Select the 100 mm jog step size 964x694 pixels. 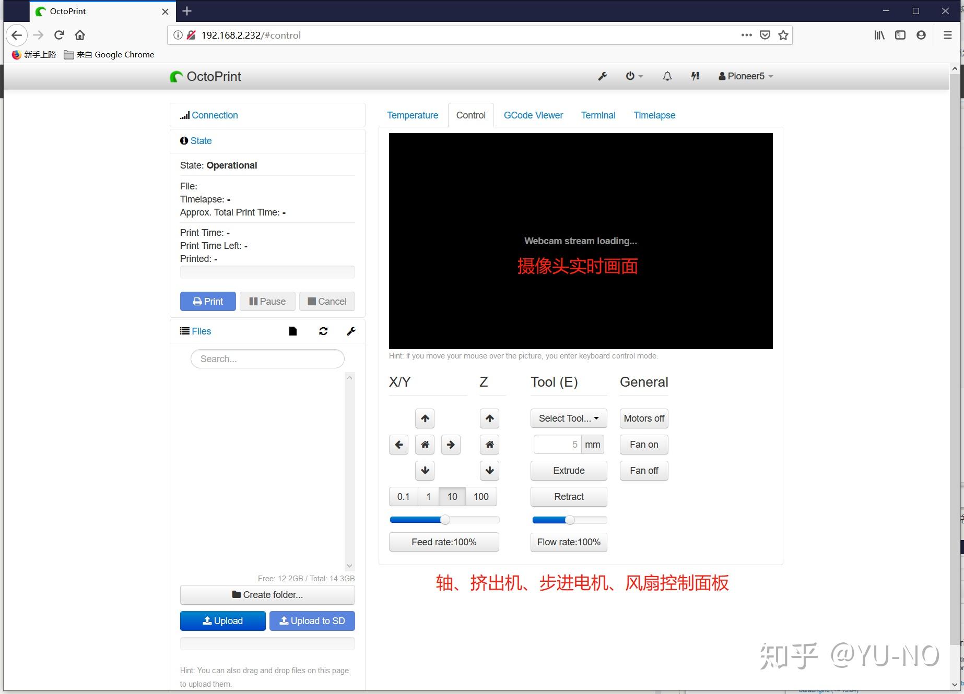(x=480, y=496)
